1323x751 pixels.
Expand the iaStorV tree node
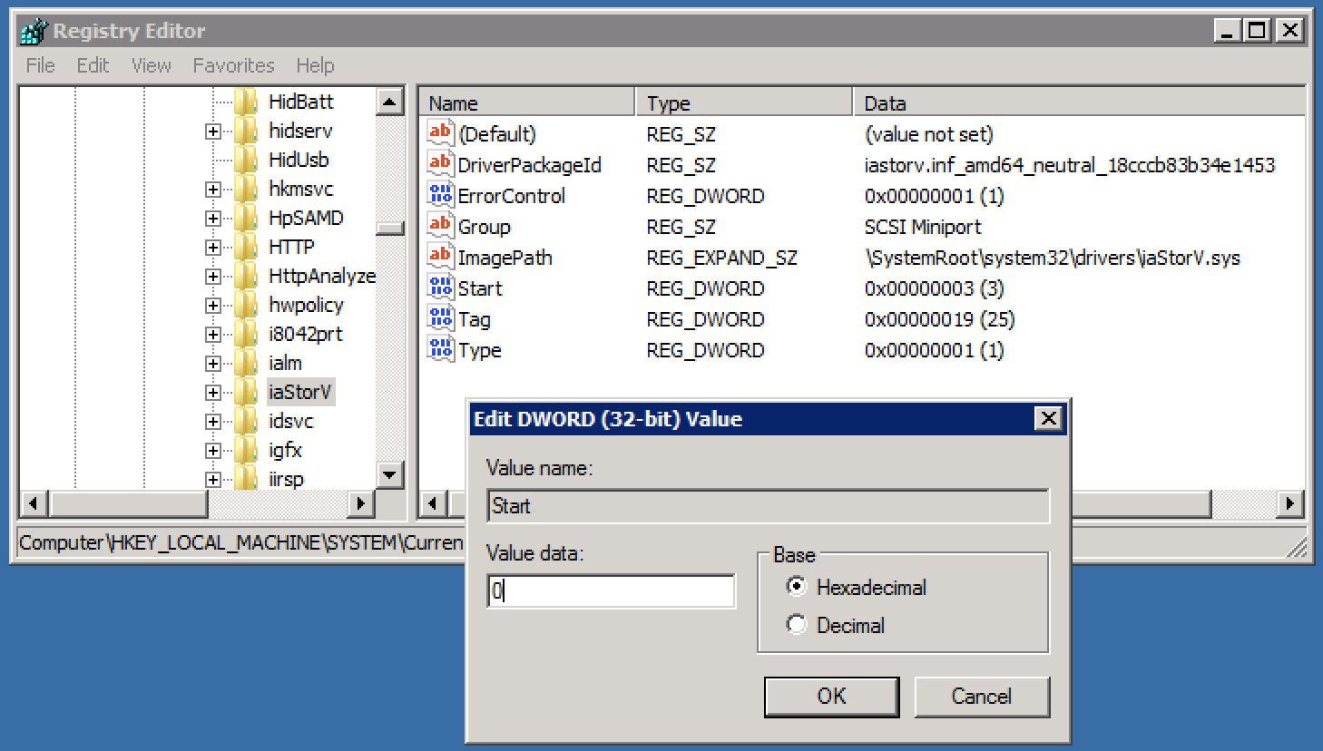[x=213, y=393]
